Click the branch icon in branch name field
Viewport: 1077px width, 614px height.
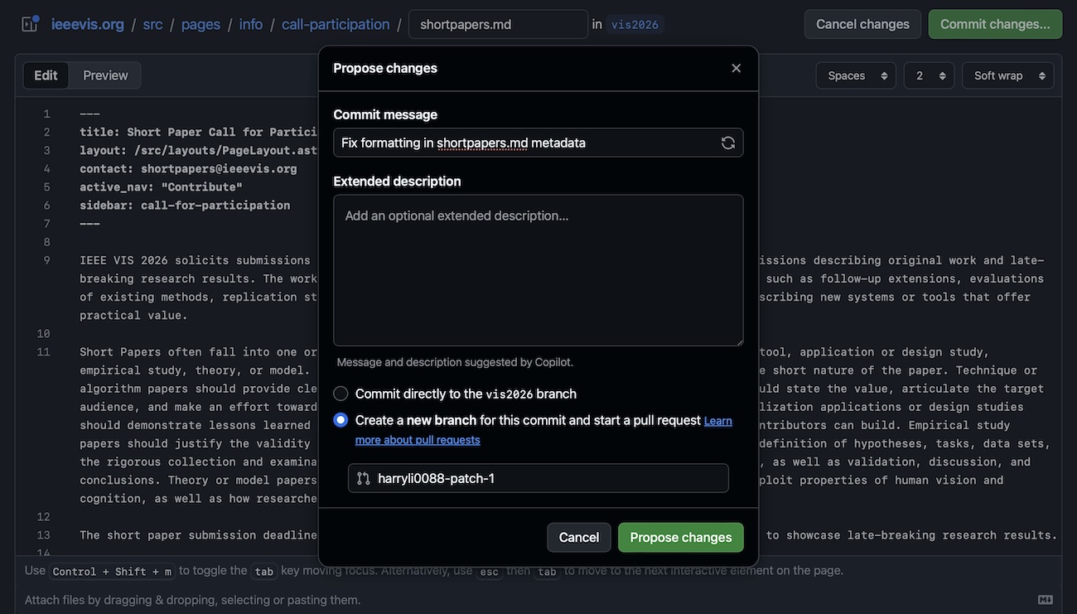tap(363, 478)
